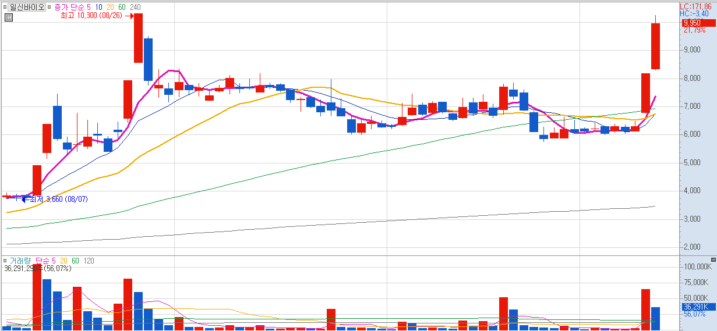The height and width of the screenshot is (331, 717).
Task: Click the gray 240 MA legend
Action: [x=136, y=7]
